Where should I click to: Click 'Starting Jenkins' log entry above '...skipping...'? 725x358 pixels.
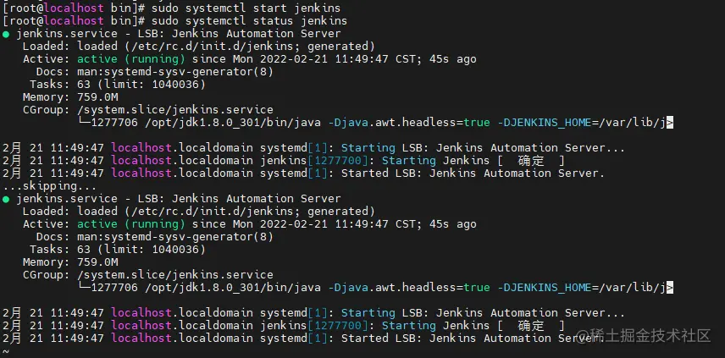coord(435,161)
